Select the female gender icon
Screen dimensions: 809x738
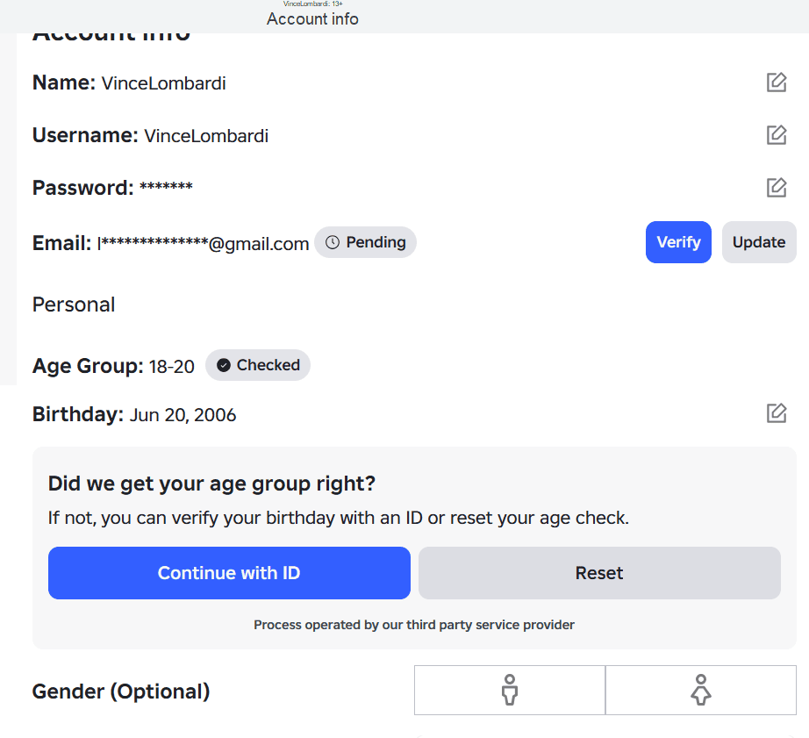pos(701,690)
